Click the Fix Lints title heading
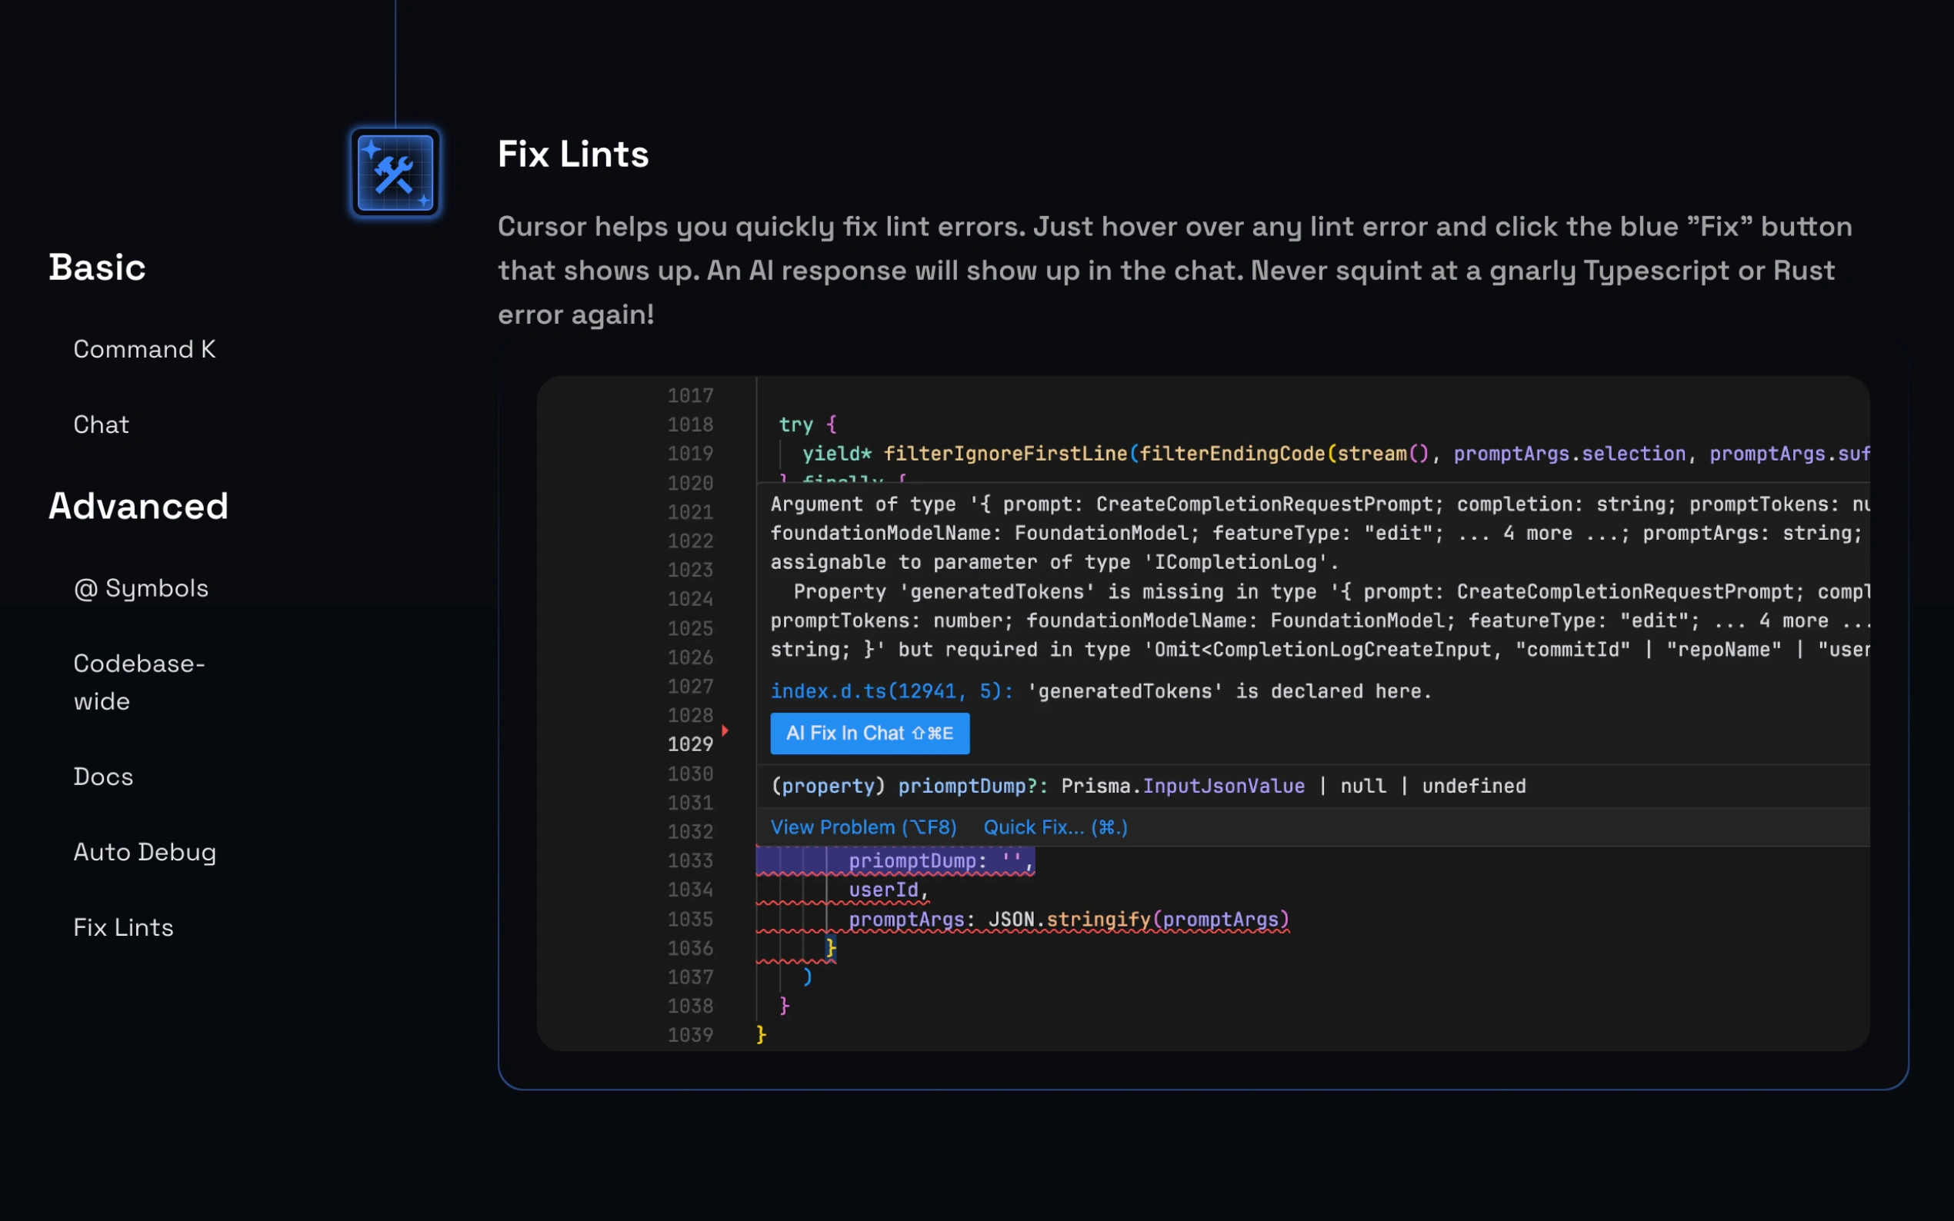Image resolution: width=1954 pixels, height=1221 pixels. click(572, 154)
